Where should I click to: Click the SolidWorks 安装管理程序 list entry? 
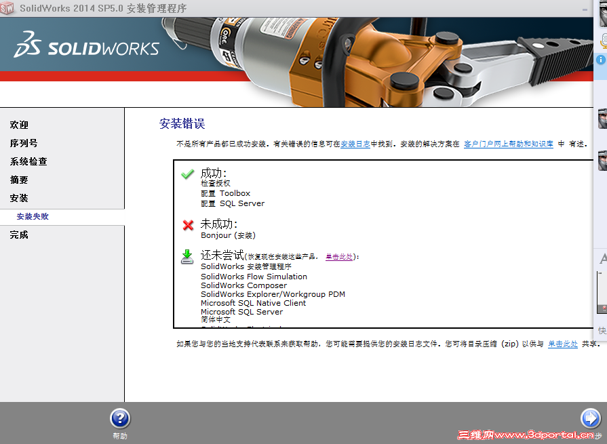(x=246, y=266)
